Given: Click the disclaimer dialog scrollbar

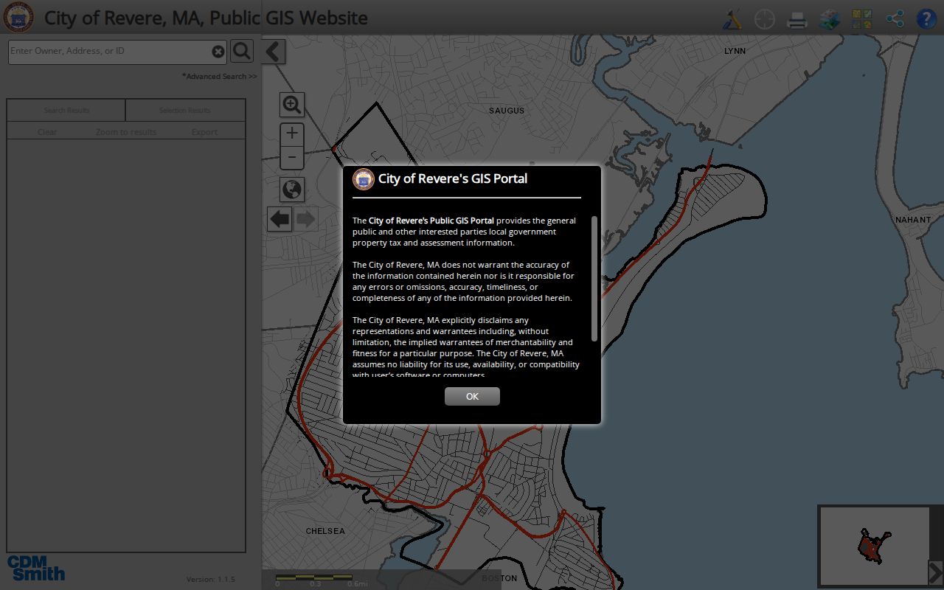Looking at the screenshot, I should [594, 278].
